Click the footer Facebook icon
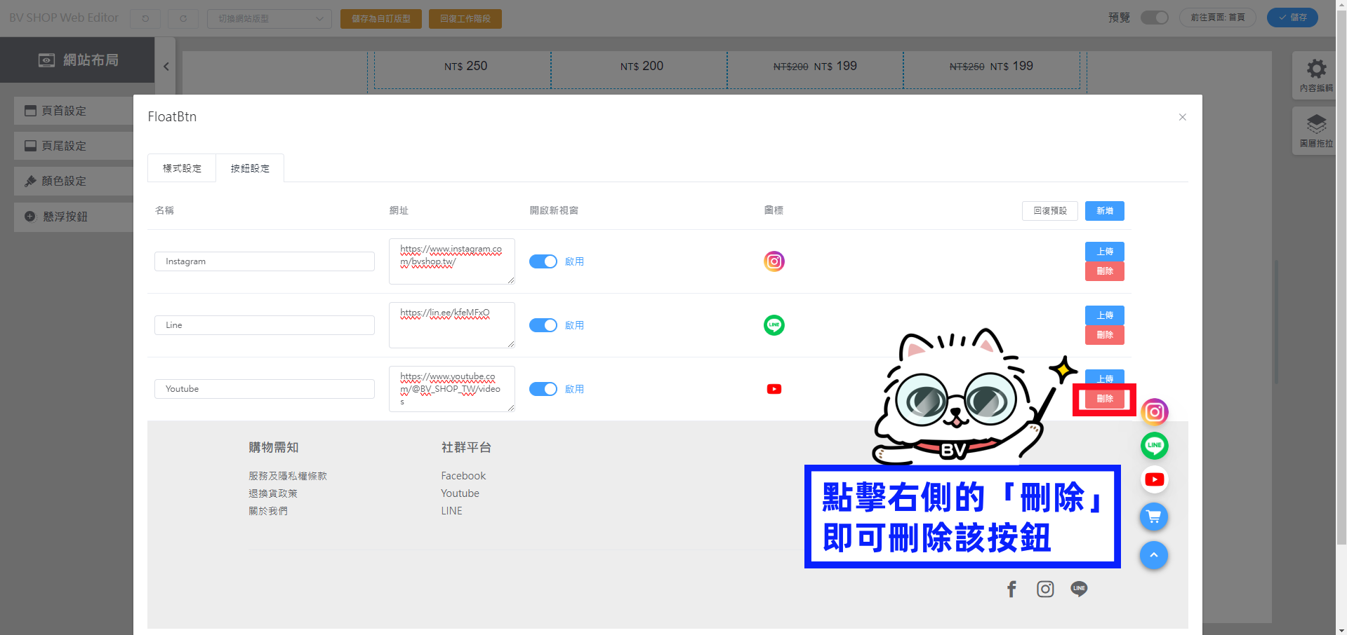The width and height of the screenshot is (1347, 635). tap(1011, 589)
